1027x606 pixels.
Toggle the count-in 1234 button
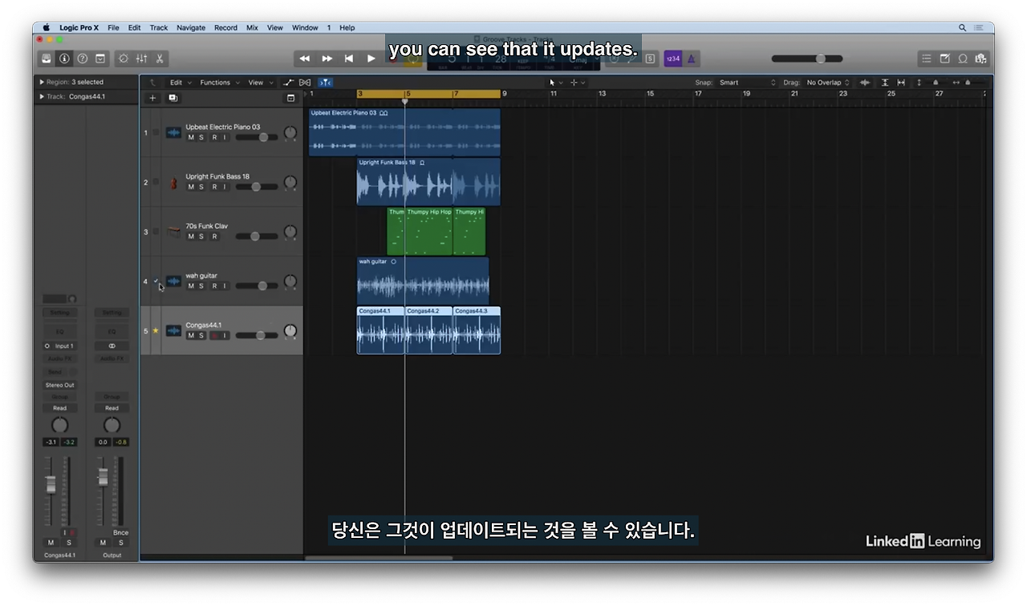[672, 59]
